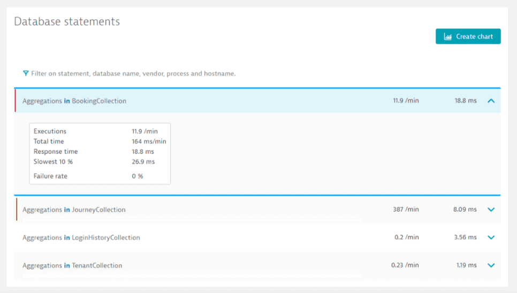Open Aggregations in TenantCollection statement
517x293 pixels.
pyautogui.click(x=72, y=265)
